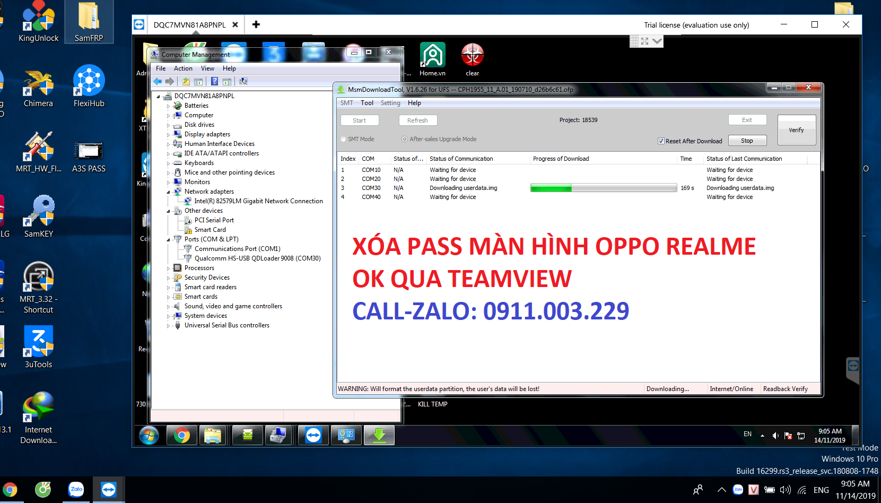Launch the Chimera desktop shortcut
This screenshot has height=503, width=881.
tap(38, 88)
